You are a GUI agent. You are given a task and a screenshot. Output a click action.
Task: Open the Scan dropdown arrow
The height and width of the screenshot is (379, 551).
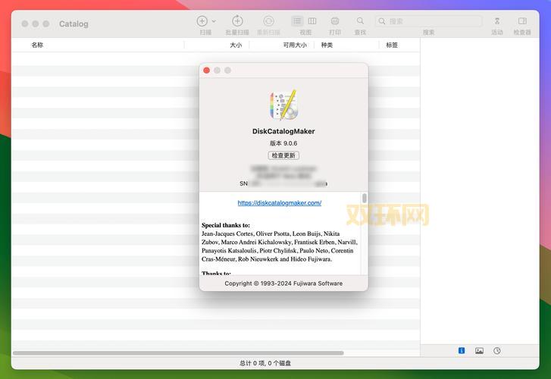(x=214, y=21)
